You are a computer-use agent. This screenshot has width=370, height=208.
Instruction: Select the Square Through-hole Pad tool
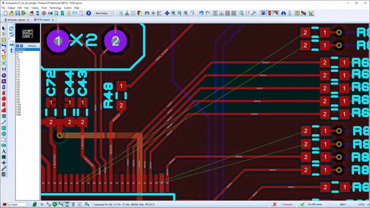tap(3, 81)
